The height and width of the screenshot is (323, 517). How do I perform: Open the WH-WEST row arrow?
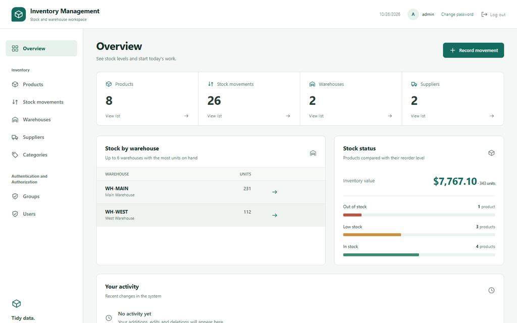274,215
